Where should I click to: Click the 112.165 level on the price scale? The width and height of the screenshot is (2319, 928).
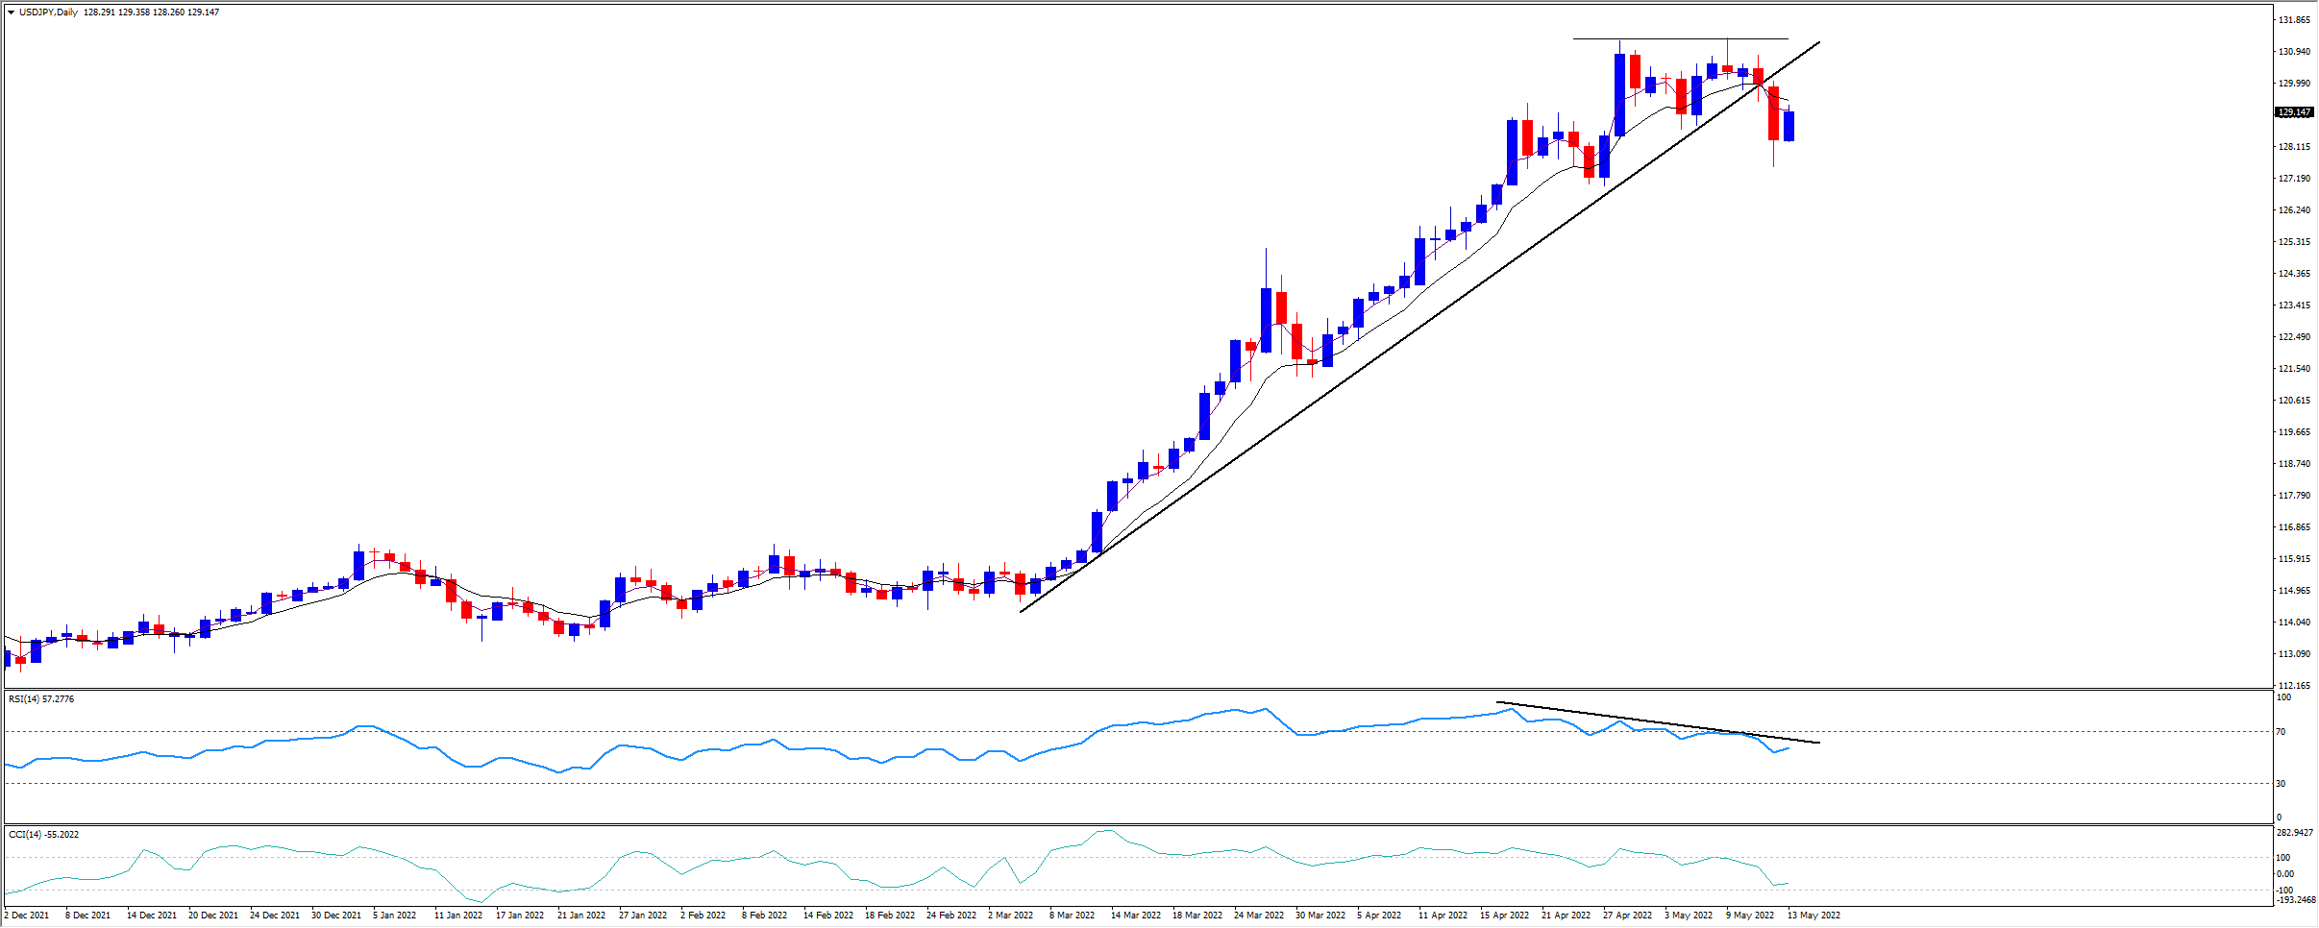click(x=2294, y=685)
